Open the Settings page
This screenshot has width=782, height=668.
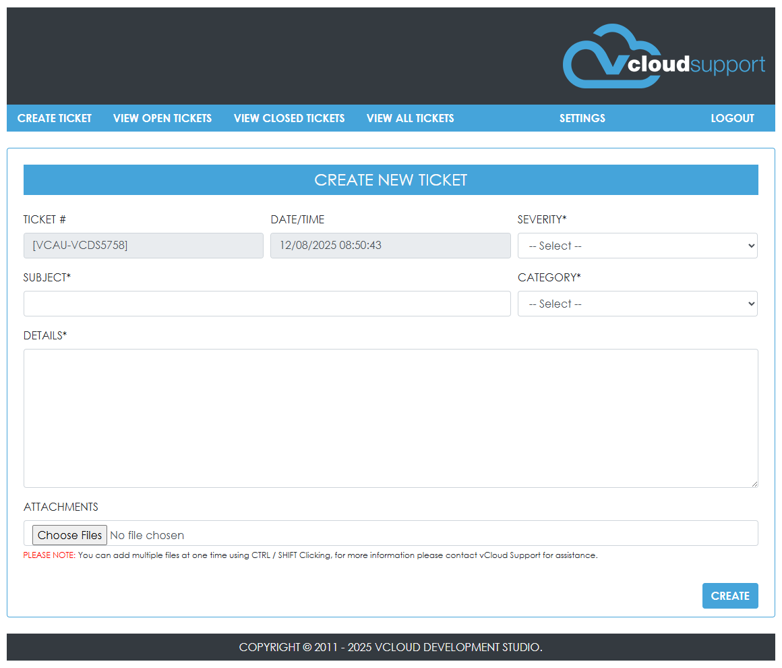[x=582, y=118]
